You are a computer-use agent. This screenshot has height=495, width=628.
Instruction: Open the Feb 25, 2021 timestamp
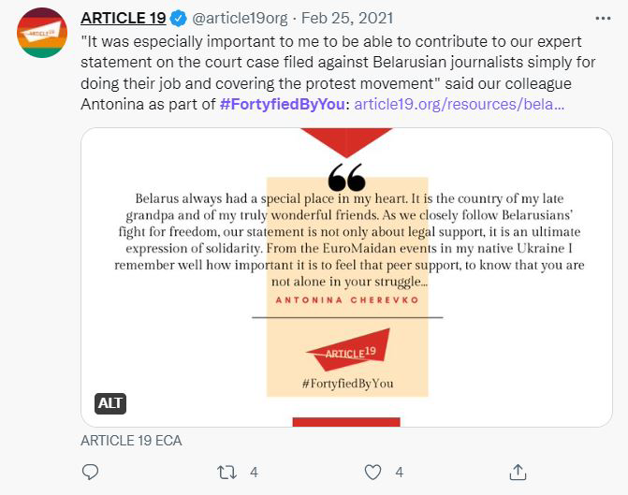pos(337,18)
